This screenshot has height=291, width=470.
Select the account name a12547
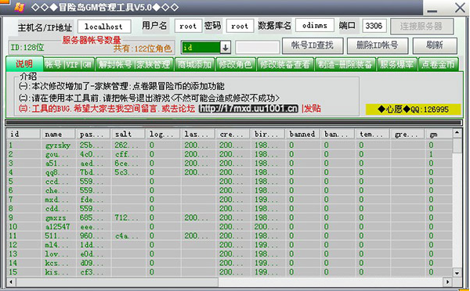coord(57,227)
